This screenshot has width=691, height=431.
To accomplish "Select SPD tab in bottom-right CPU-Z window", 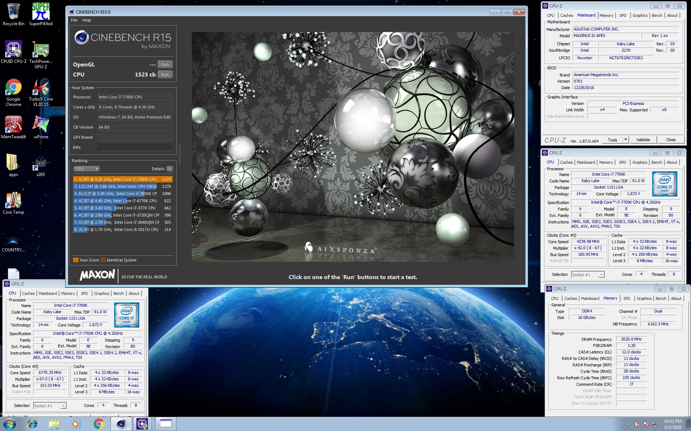I will tap(627, 298).
